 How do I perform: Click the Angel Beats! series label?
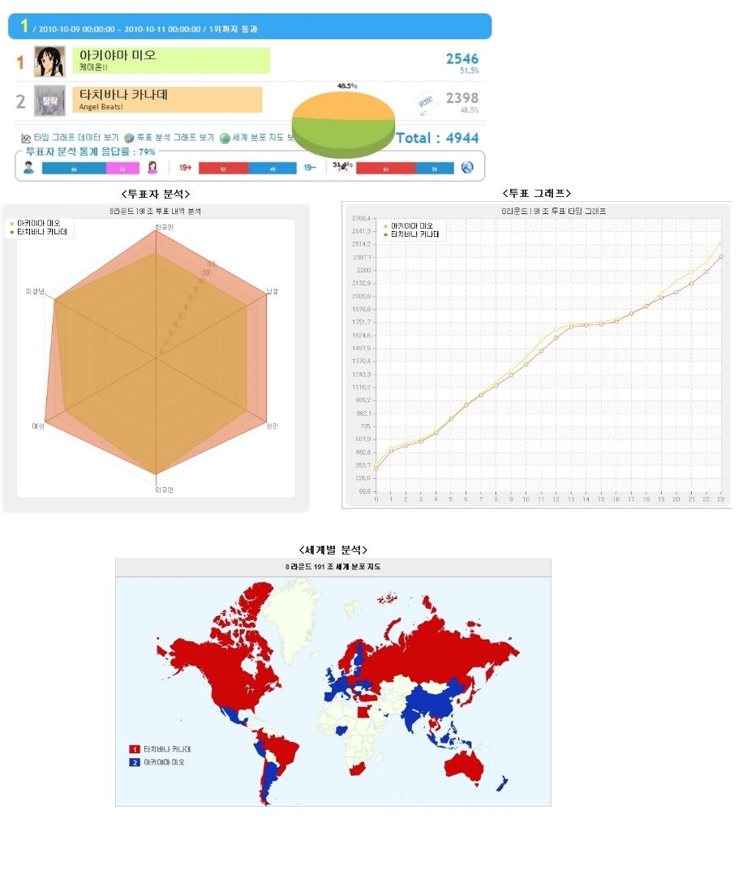(101, 107)
